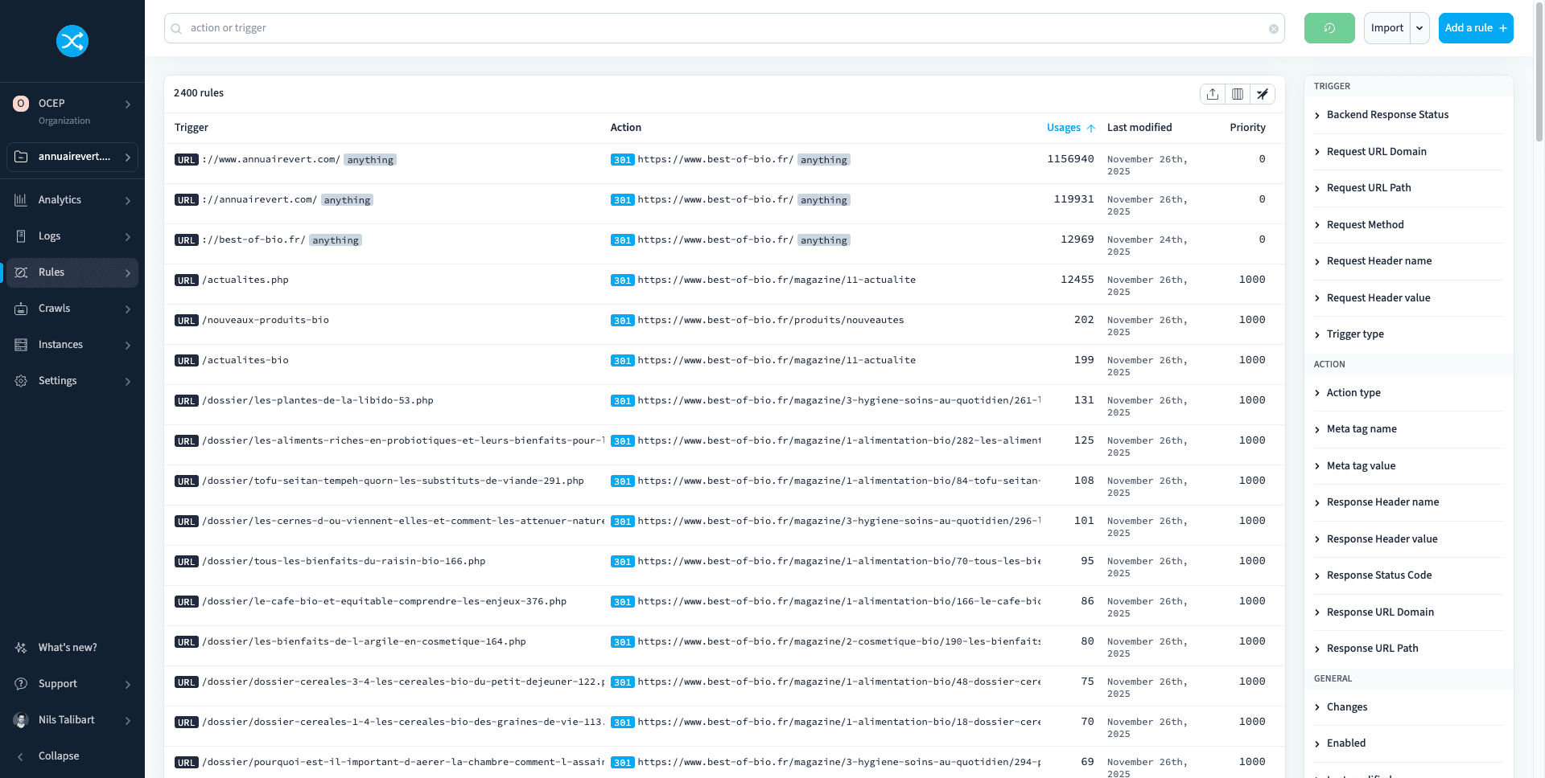Click the 1156940 usages value
This screenshot has width=1545, height=778.
coord(1070,159)
